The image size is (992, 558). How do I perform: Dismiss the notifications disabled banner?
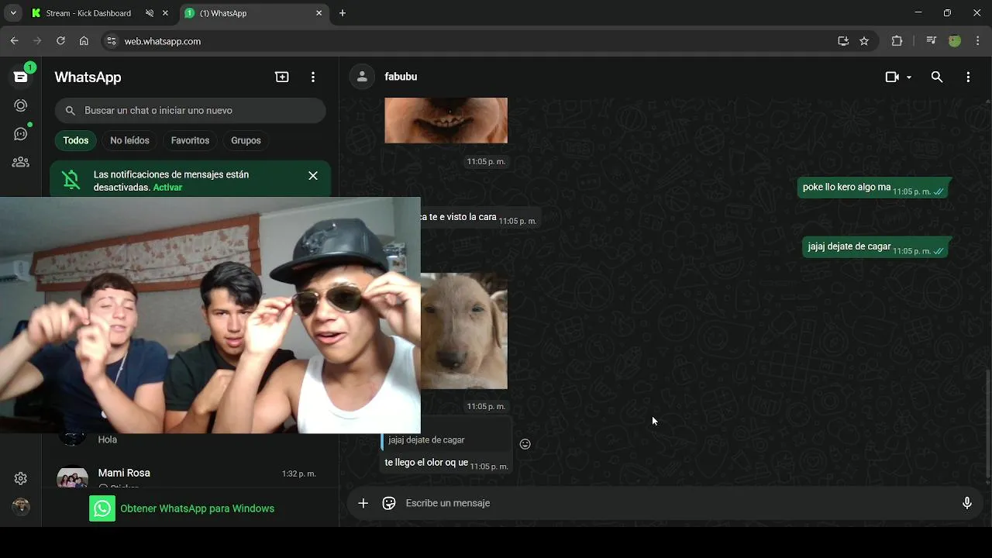tap(313, 176)
